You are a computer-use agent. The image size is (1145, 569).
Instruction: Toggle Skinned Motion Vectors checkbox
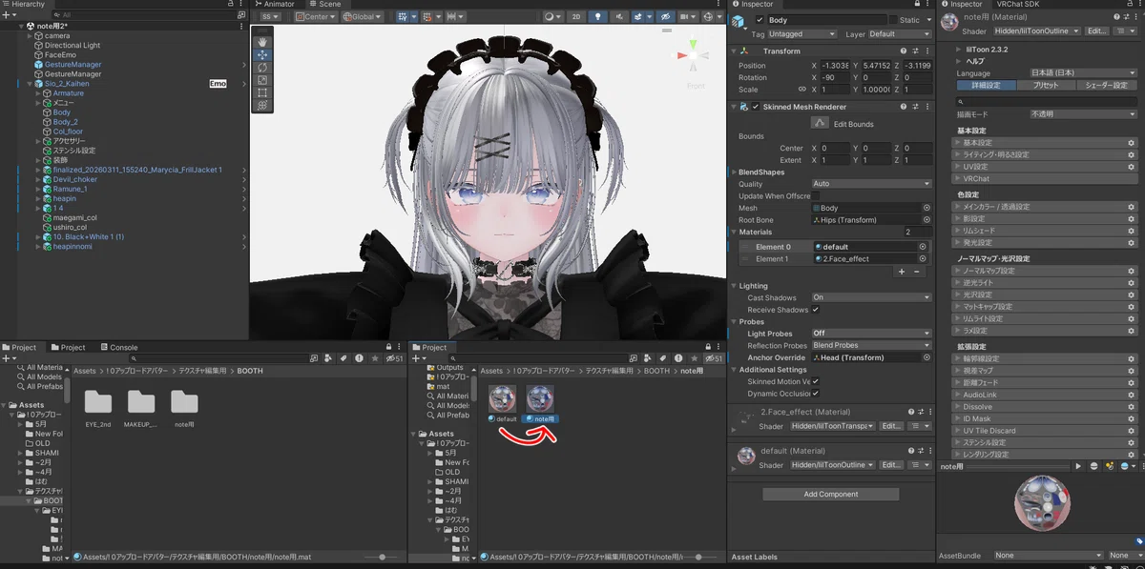pos(816,381)
